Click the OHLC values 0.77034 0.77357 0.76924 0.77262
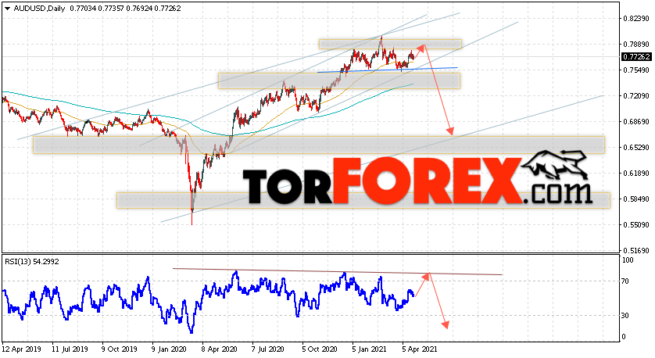655x358 pixels. [x=125, y=9]
